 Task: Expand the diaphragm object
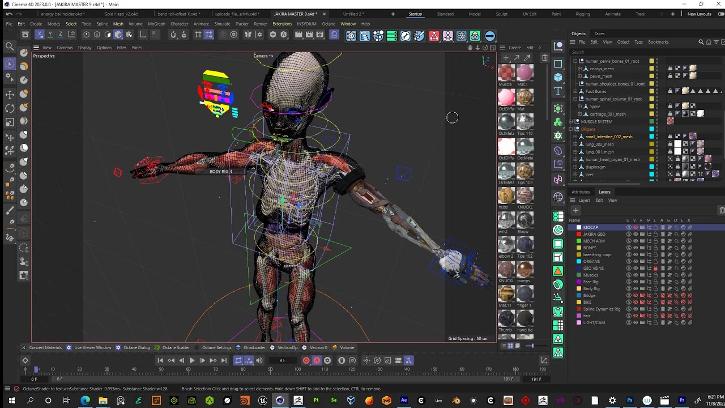coord(575,167)
